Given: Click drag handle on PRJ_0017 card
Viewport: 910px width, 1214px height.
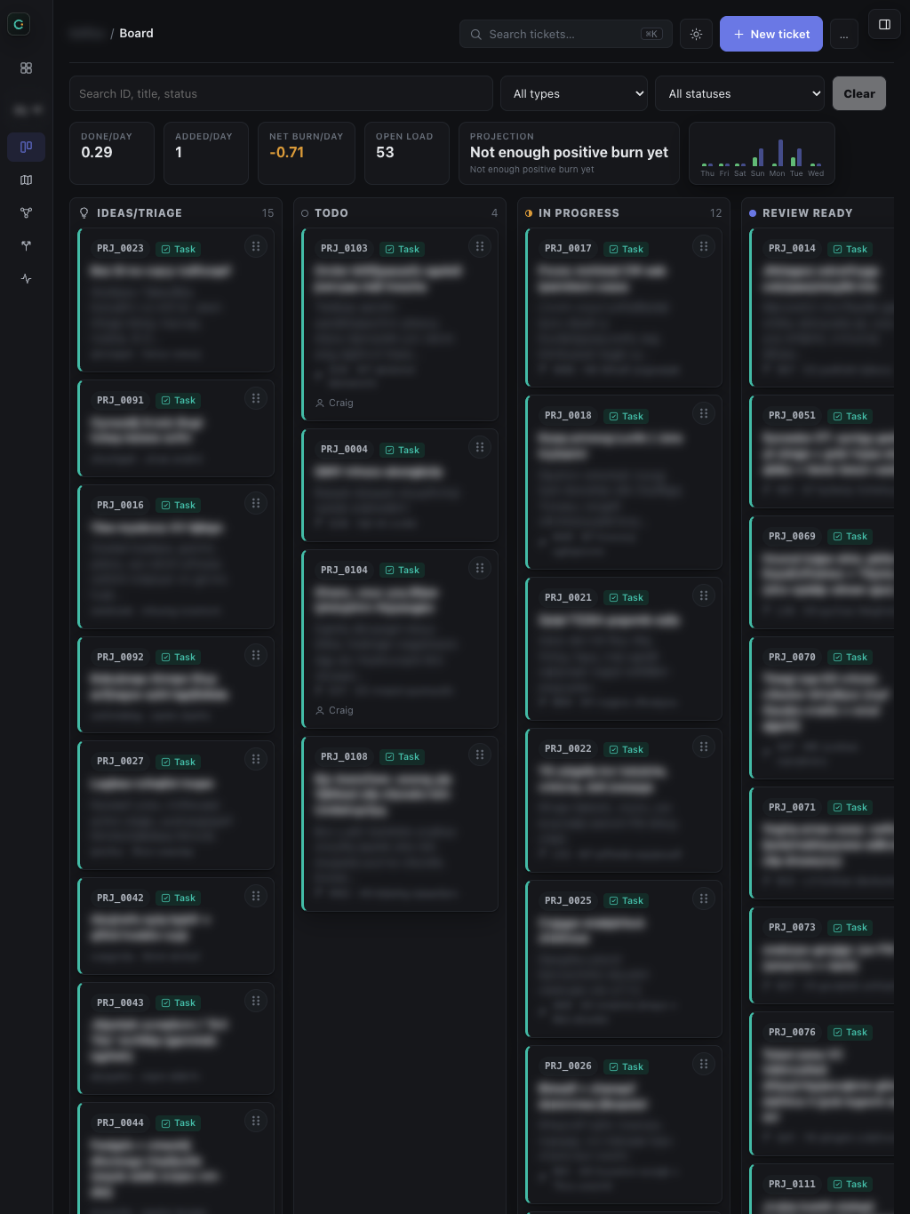Looking at the screenshot, I should pyautogui.click(x=704, y=246).
